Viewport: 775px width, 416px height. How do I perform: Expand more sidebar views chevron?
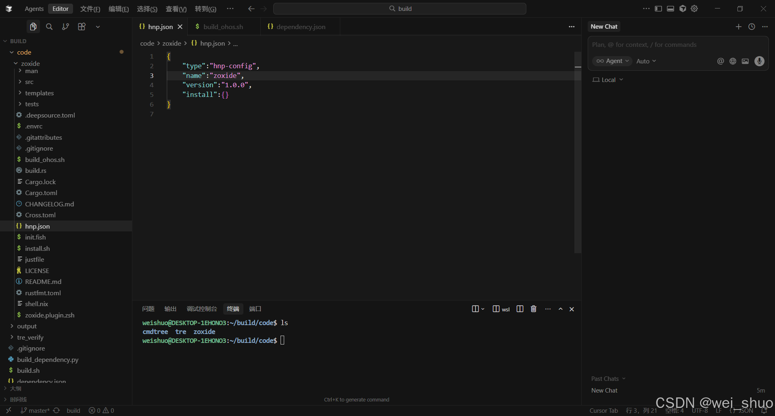[x=98, y=27]
